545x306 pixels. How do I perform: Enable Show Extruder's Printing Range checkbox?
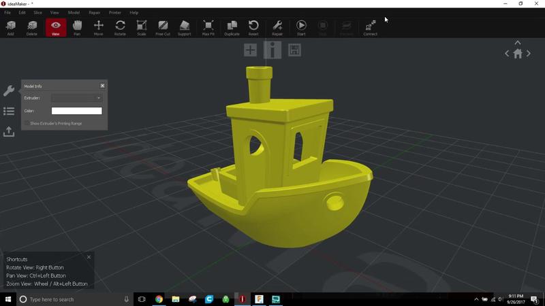27,123
